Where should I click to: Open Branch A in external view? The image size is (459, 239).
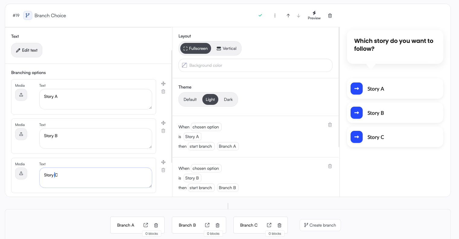tap(146, 225)
